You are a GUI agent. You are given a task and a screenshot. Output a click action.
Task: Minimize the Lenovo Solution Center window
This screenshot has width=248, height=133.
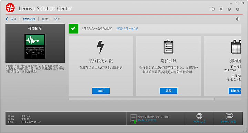[231, 3]
